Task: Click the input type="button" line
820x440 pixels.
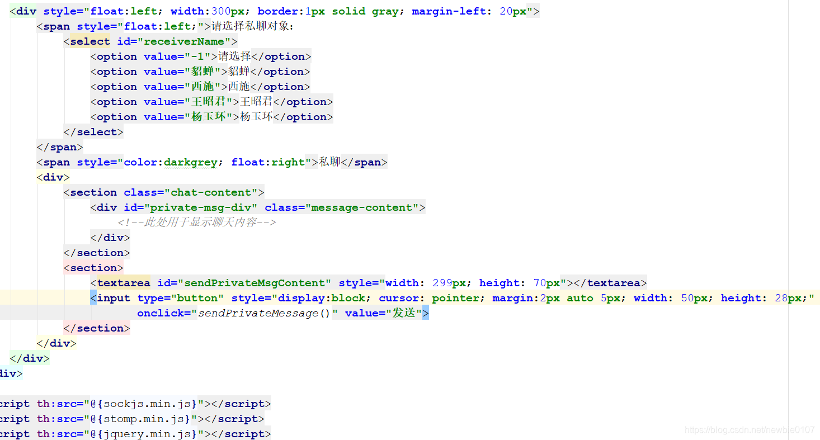Action: pos(452,298)
